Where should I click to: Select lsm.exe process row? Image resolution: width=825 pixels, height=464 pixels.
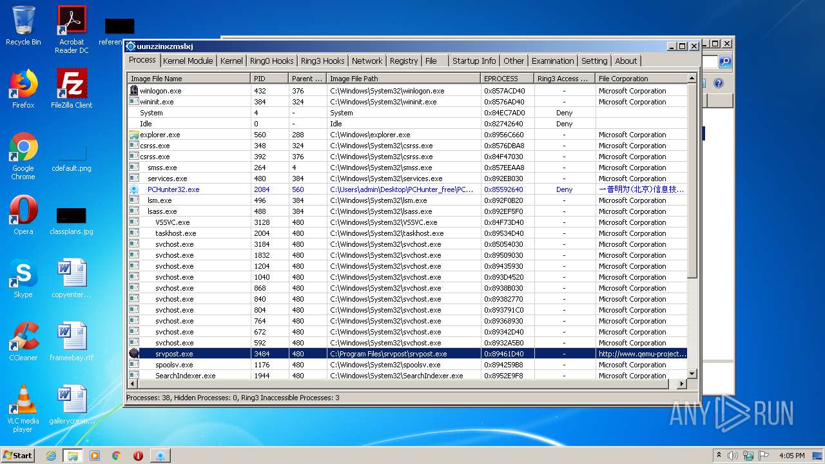tap(407, 200)
